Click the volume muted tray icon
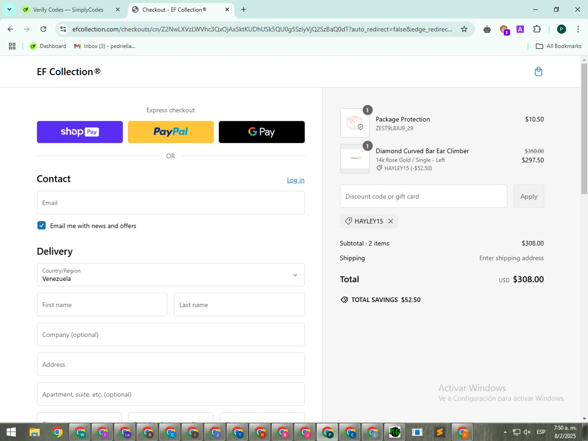The image size is (588, 441). coord(527,432)
